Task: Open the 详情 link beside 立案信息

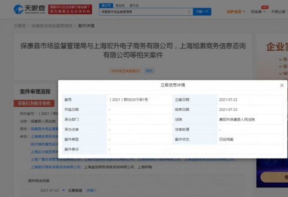Action: [x=91, y=190]
